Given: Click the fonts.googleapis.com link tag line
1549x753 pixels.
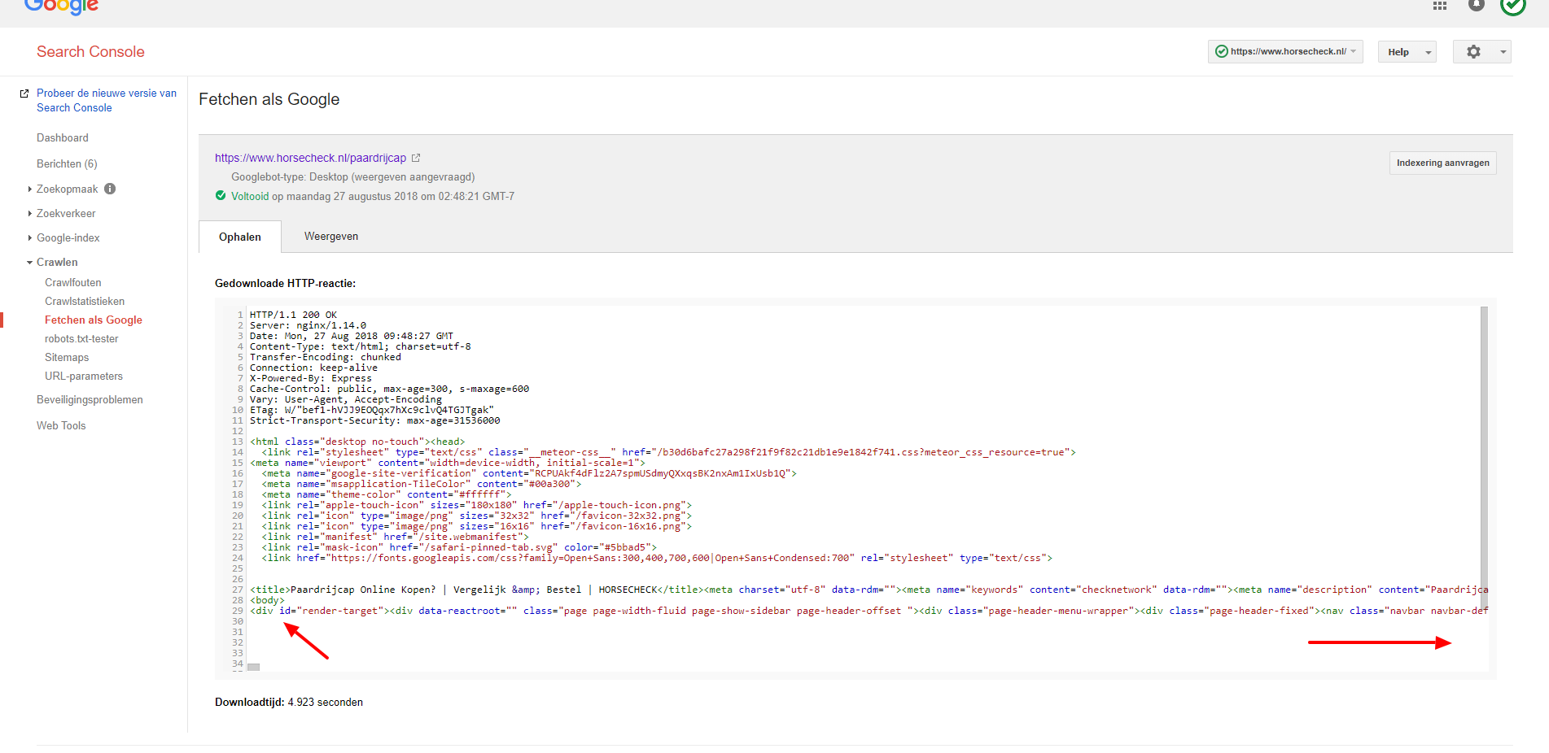Looking at the screenshot, I should click(657, 558).
